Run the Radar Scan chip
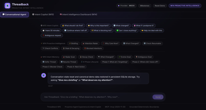206x110 pixels. click(69, 57)
